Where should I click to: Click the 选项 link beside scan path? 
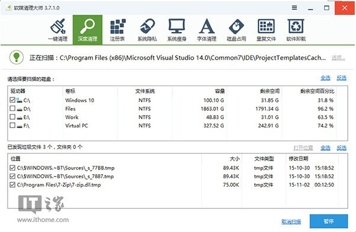tap(338, 58)
